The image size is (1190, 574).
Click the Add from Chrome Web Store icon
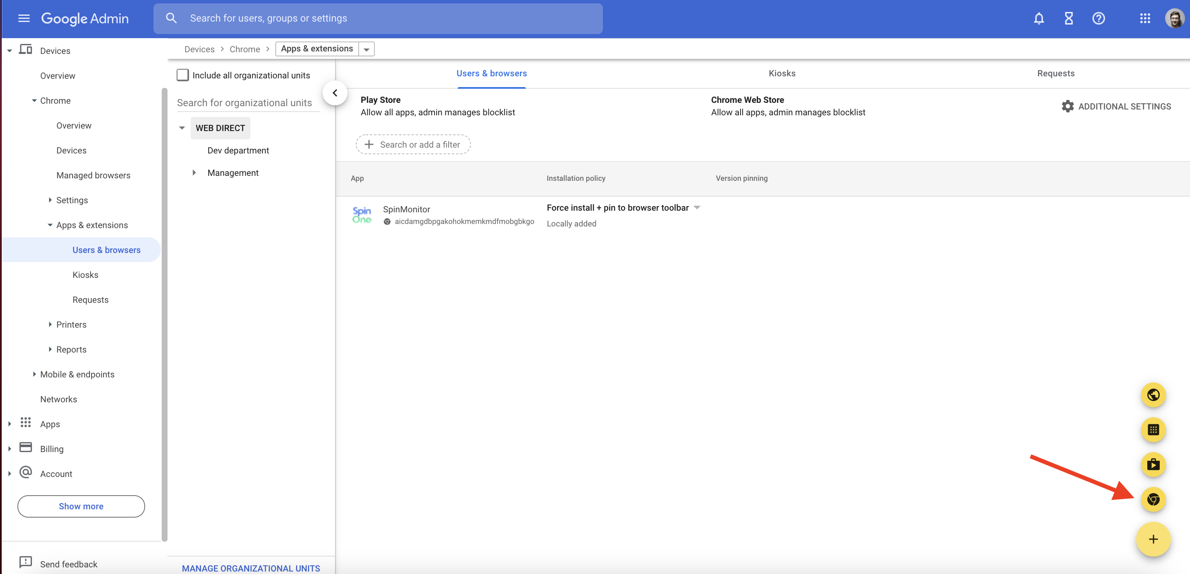(1153, 500)
